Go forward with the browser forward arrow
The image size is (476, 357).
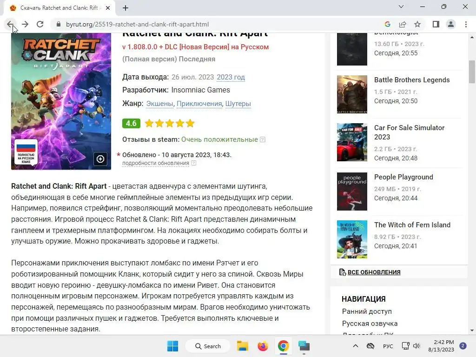pyautogui.click(x=25, y=24)
